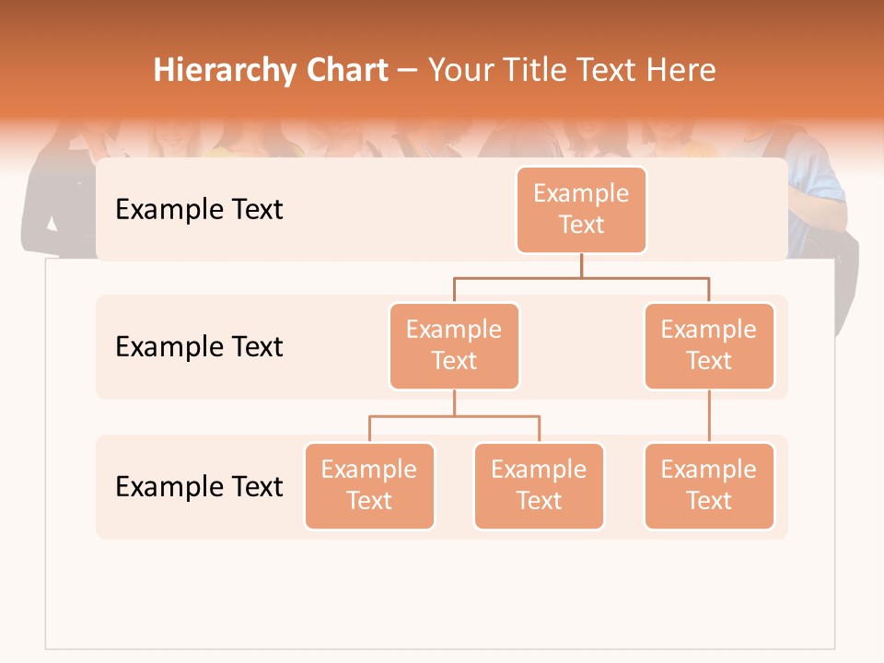Viewport: 884px width, 663px height.
Task: Click the gap between the two second-level boxes
Action: [x=582, y=346]
